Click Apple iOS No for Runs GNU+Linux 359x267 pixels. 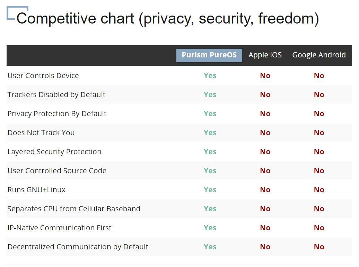[265, 190]
